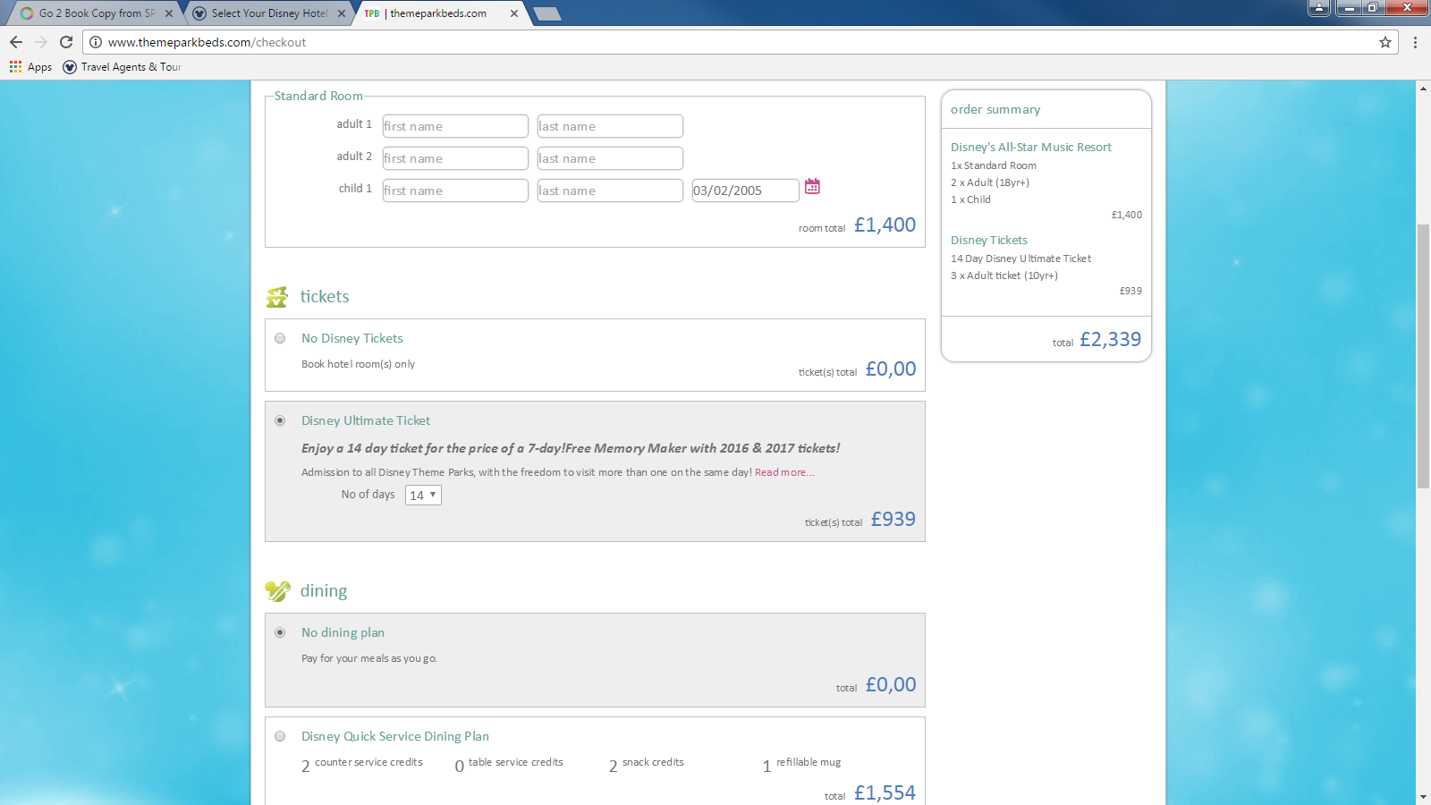
Task: Click '2 x Adult (18yr+)' summary line
Action: [x=990, y=182]
